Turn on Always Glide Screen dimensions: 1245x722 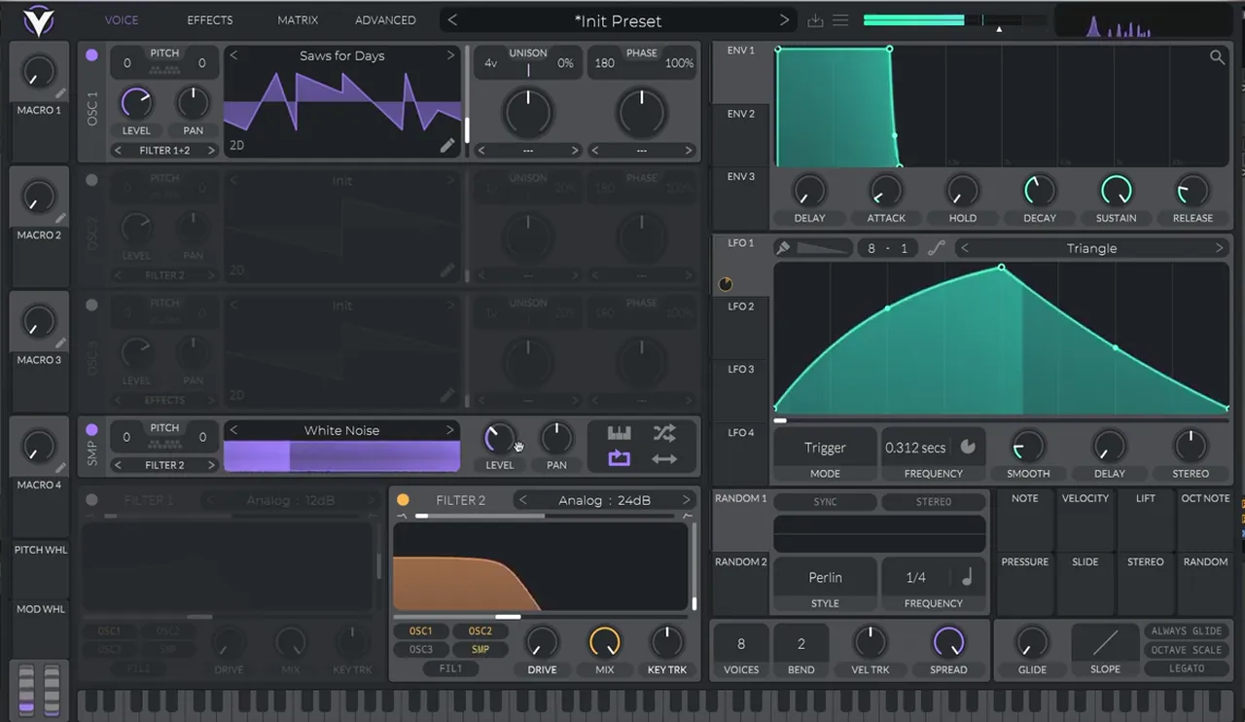(1187, 632)
